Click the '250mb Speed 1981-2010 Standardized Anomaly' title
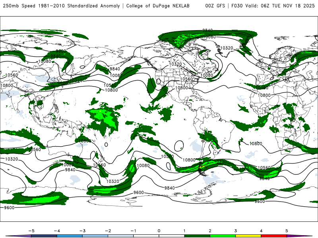The width and height of the screenshot is (318, 238). [x=61, y=6]
